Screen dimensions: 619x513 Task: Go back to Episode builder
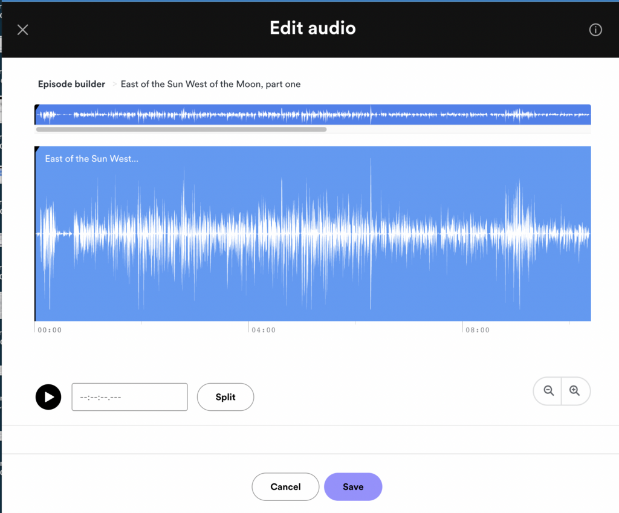(71, 84)
